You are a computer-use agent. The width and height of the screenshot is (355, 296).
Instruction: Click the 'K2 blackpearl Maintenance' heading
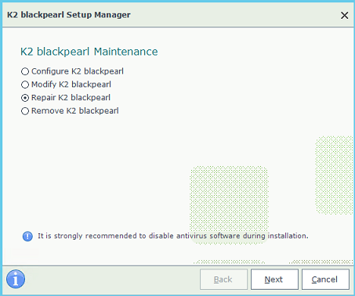(x=89, y=52)
